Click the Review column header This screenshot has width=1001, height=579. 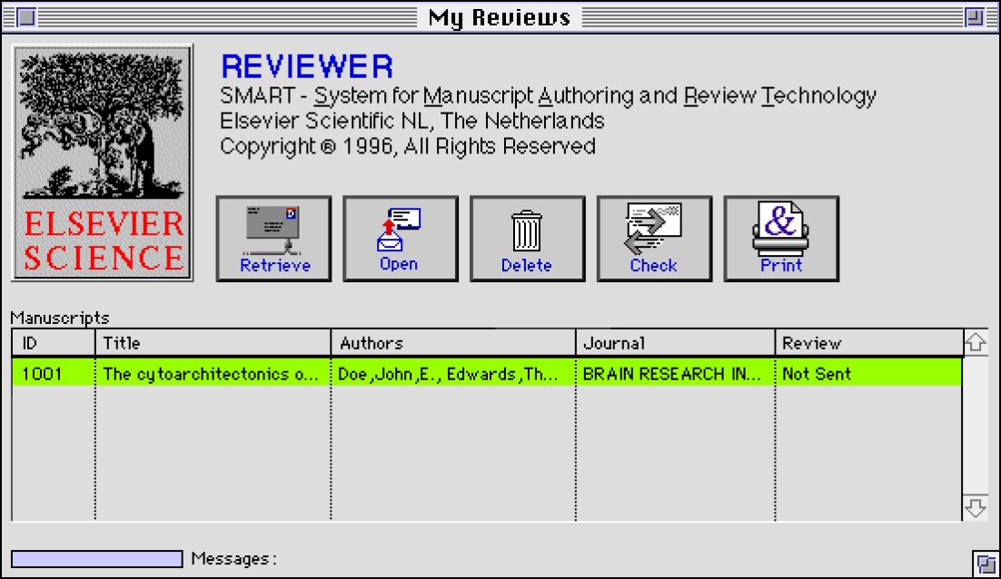pos(867,343)
